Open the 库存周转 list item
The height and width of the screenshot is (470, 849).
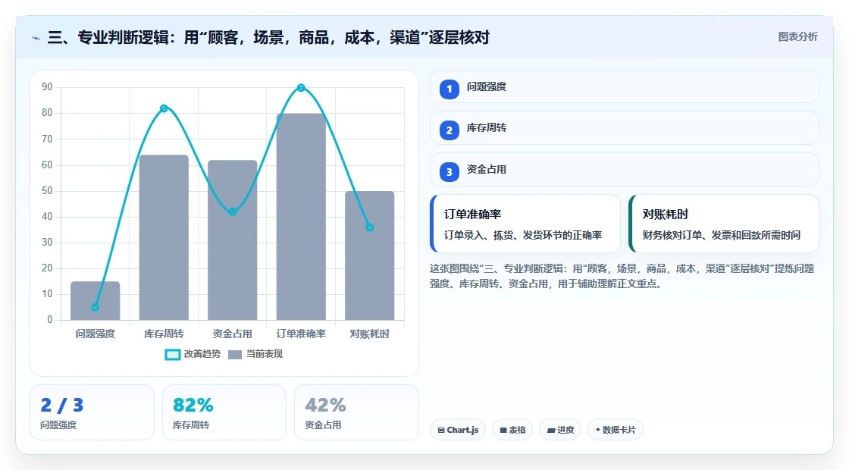[625, 128]
